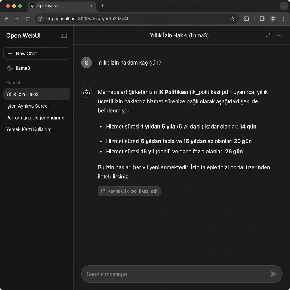Click the site info icon in address bar
This screenshot has width=290, height=290.
tap(40, 19)
